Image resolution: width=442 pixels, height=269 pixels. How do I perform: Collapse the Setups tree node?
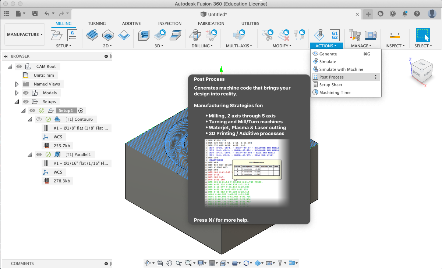tap(17, 102)
